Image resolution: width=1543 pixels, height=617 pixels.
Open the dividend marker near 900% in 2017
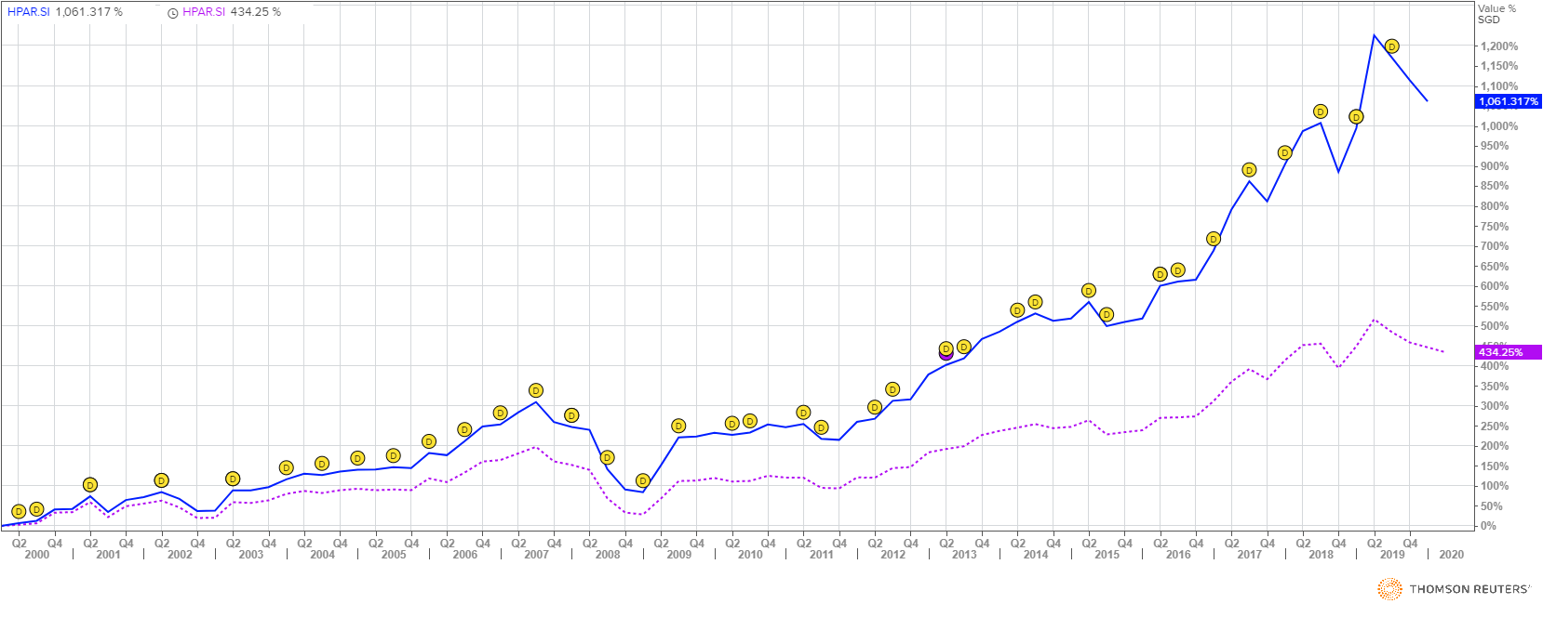pos(1249,170)
